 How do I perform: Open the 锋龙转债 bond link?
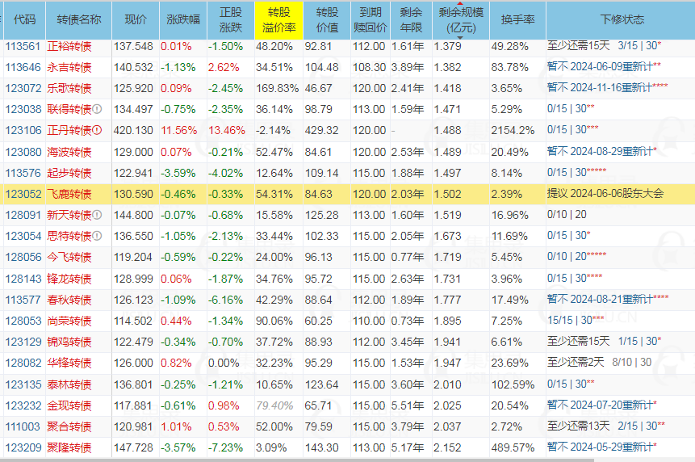[69, 279]
